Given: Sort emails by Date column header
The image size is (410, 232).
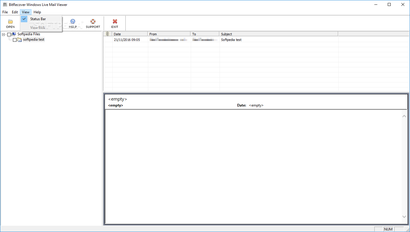Looking at the screenshot, I should tap(130, 34).
